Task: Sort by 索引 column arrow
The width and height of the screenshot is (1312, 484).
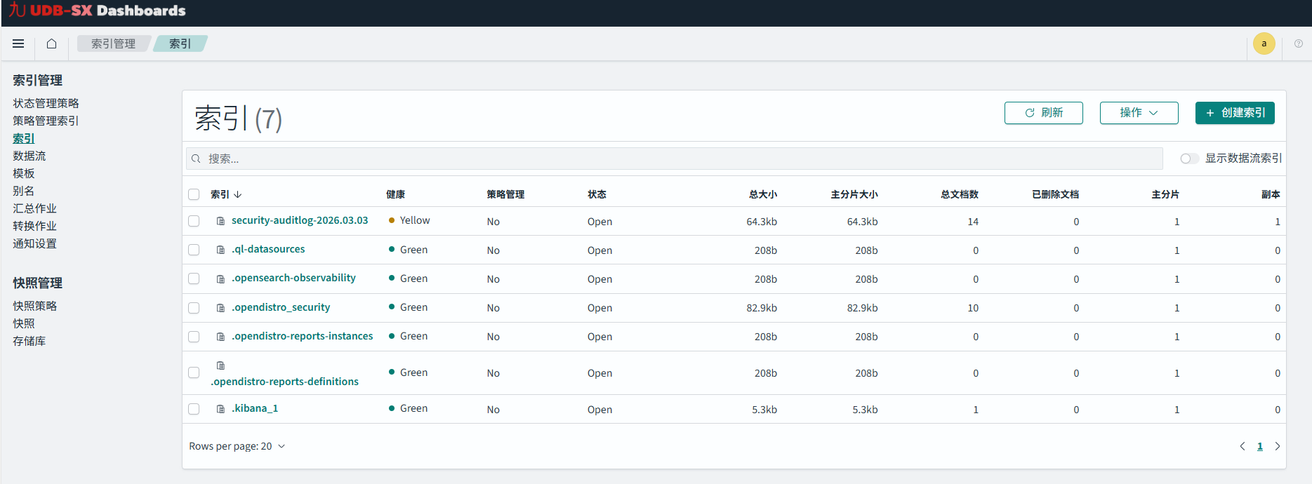Action: point(237,194)
